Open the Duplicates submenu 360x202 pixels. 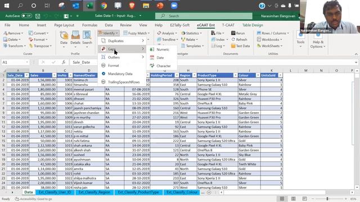[123, 41]
